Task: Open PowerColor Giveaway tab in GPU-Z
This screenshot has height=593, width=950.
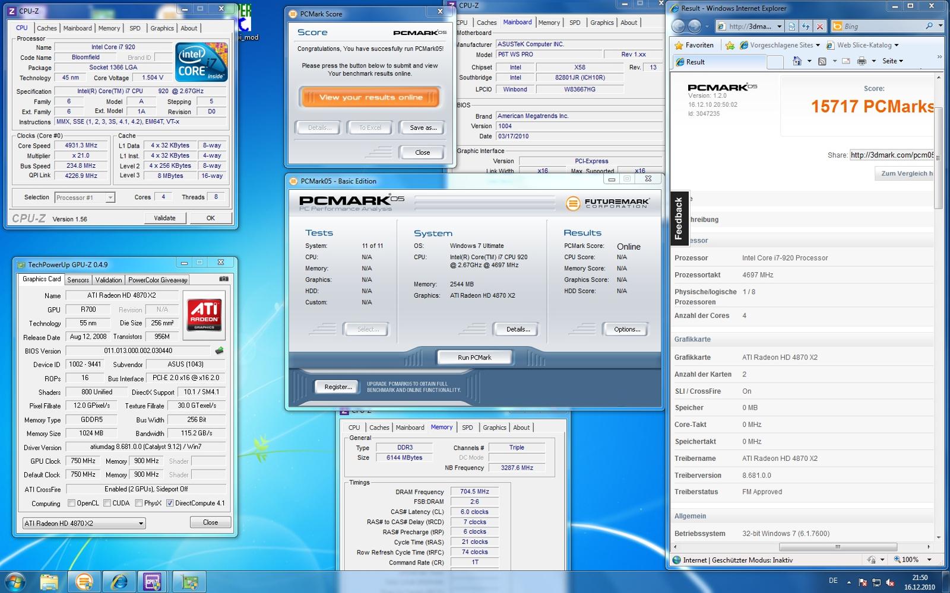Action: 158,280
